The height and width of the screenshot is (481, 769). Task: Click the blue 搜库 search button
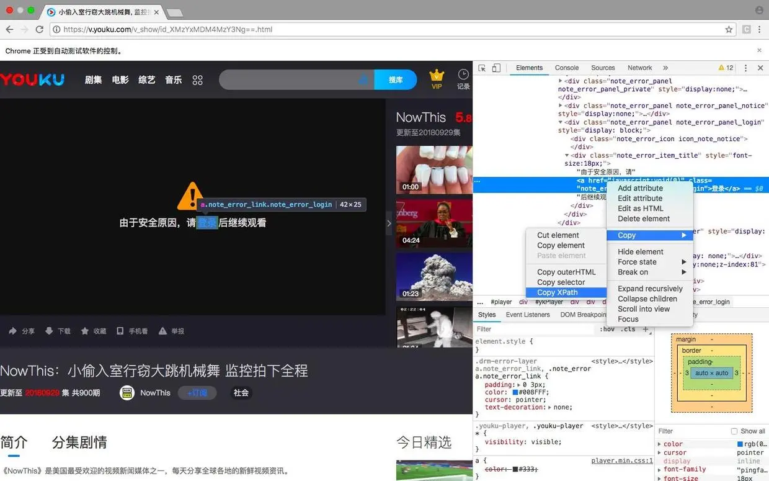(x=396, y=79)
